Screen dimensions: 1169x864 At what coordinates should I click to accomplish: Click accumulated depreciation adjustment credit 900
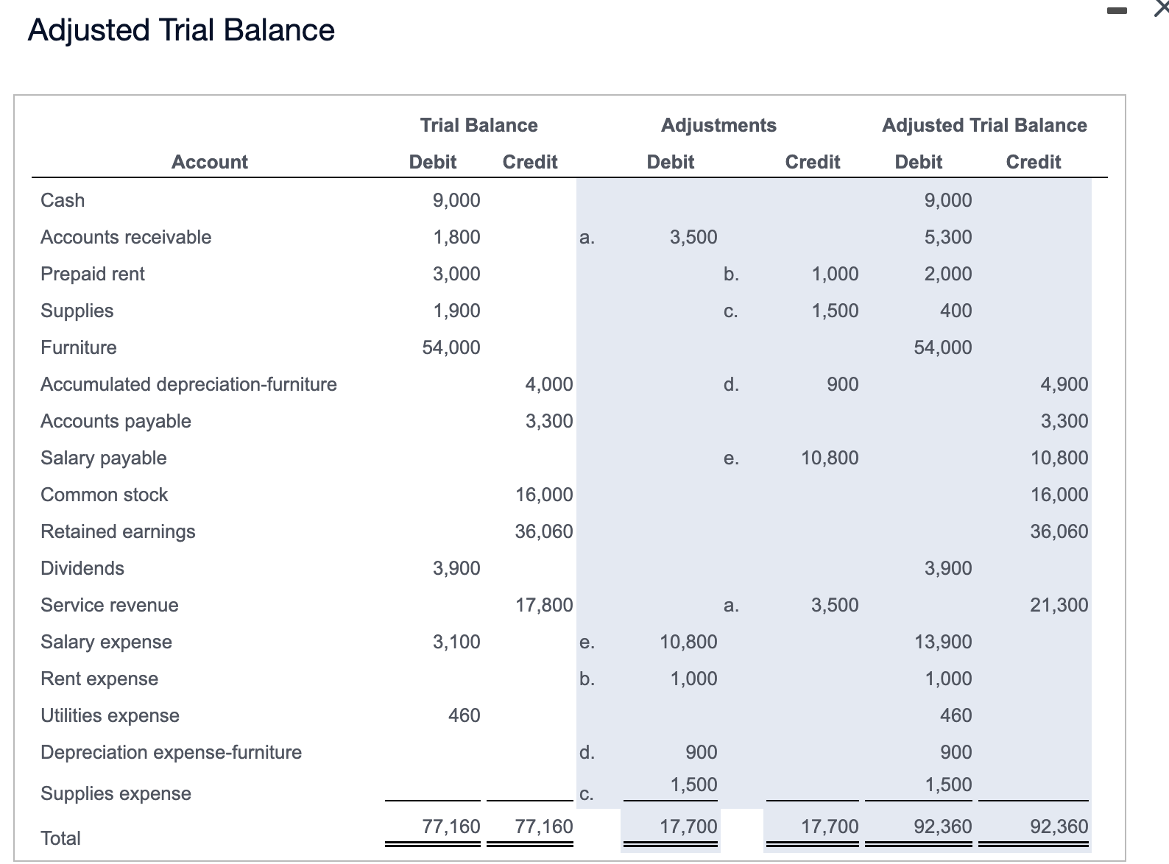click(843, 384)
